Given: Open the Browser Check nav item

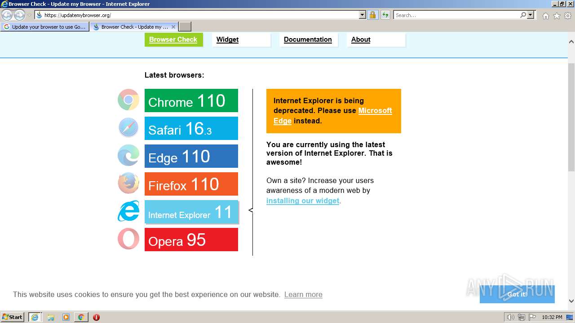Looking at the screenshot, I should tap(173, 39).
